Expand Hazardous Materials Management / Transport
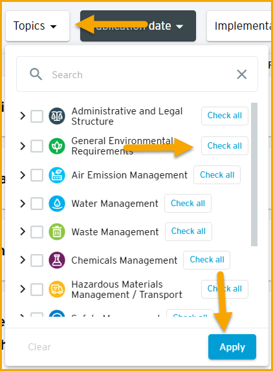The image size is (273, 371). pos(23,289)
